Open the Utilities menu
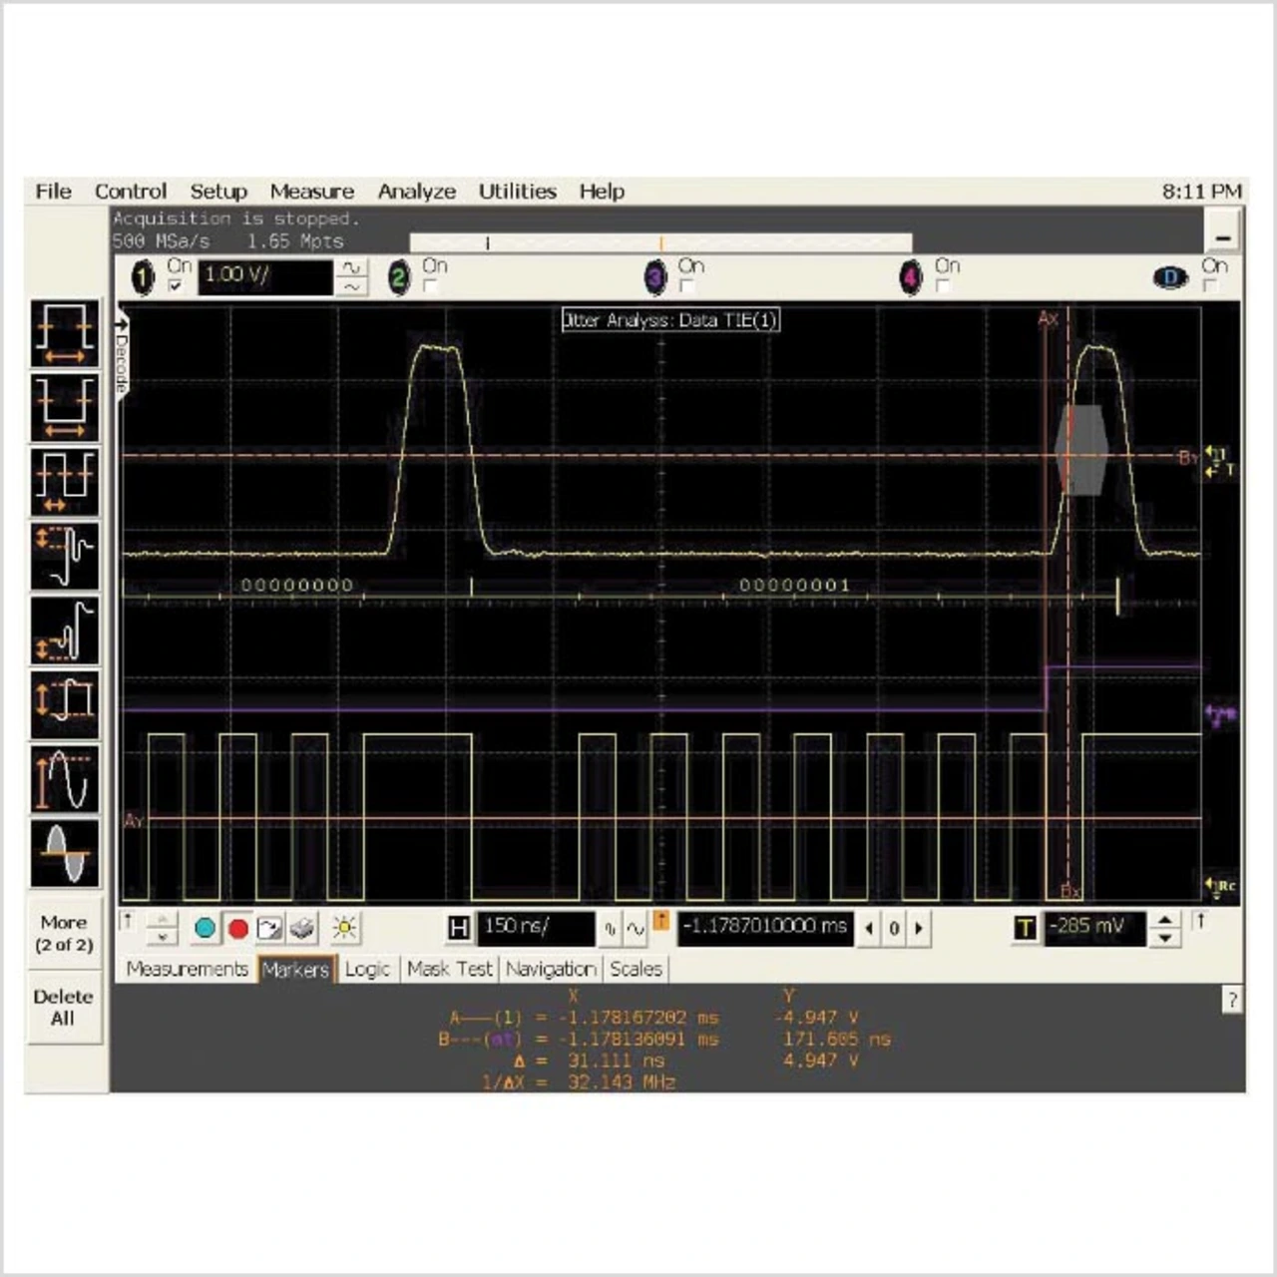 click(517, 192)
